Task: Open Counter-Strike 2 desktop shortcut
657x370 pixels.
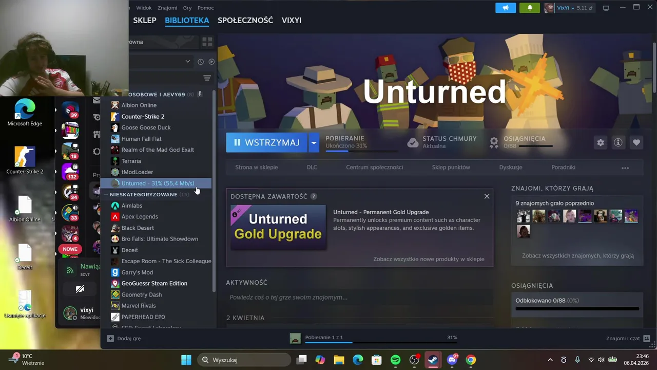Action: pyautogui.click(x=25, y=160)
